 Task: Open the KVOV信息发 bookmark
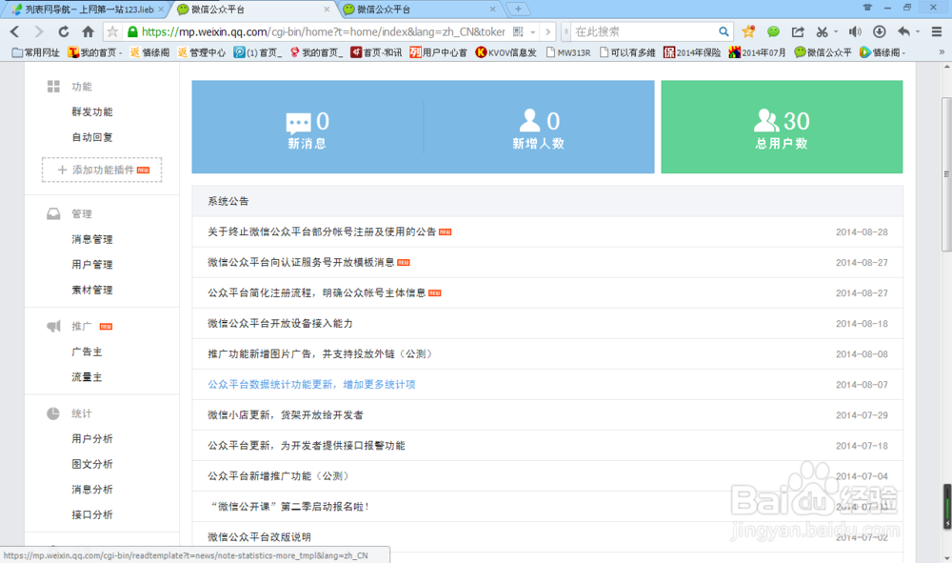506,52
